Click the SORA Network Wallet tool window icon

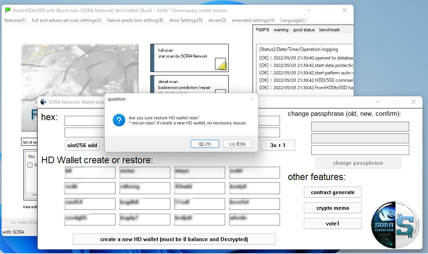pyautogui.click(x=43, y=102)
